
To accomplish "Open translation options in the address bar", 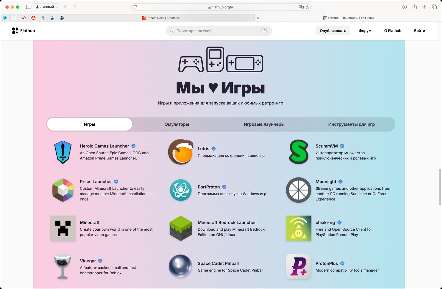I will [302, 7].
